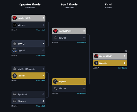
Task: Select ojaK#9901's party row in Match 3
Action: click(x=28, y=69)
